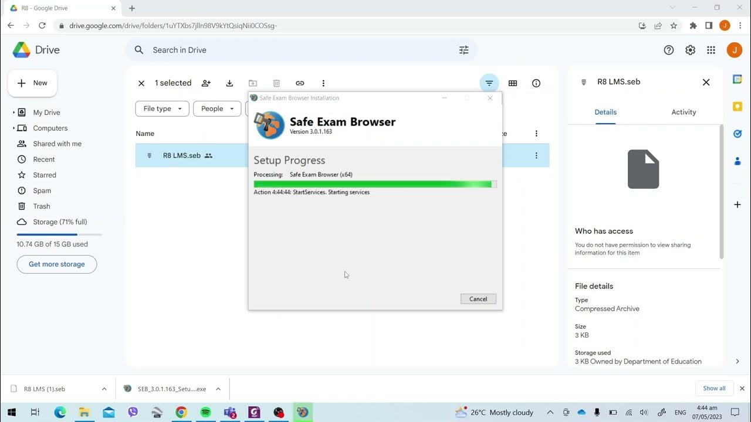This screenshot has height=422, width=751.
Task: Open the Trash section
Action: (x=42, y=206)
